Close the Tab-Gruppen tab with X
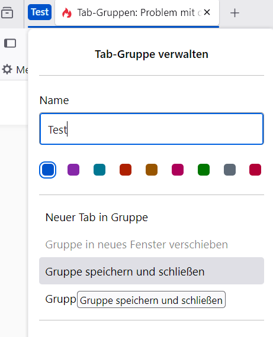This screenshot has width=273, height=337. tap(207, 12)
